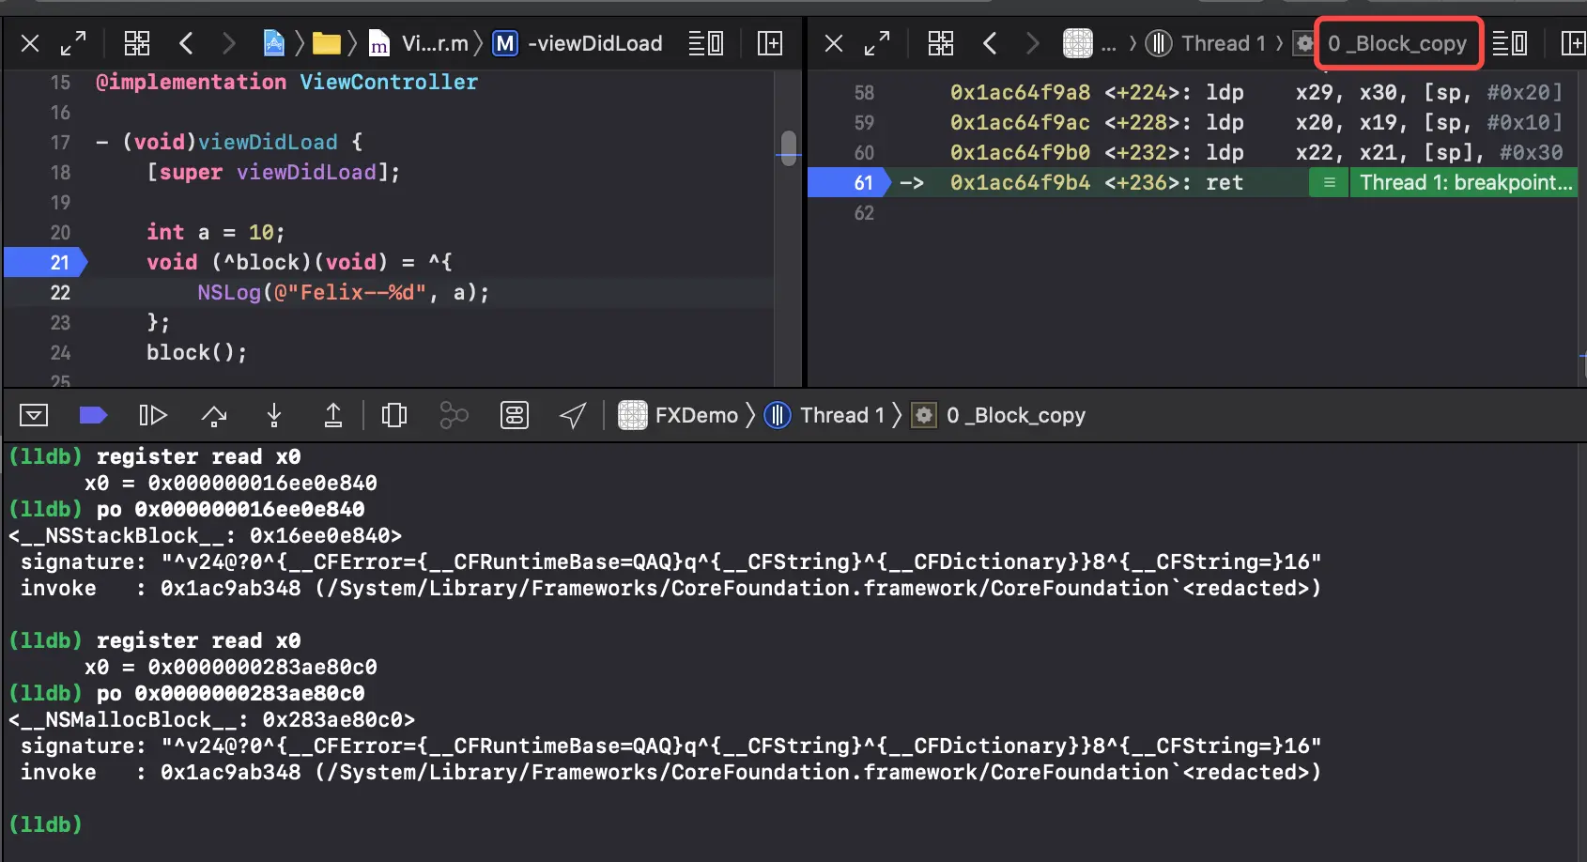Click Continue program execution button
The width and height of the screenshot is (1587, 862).
click(152, 415)
